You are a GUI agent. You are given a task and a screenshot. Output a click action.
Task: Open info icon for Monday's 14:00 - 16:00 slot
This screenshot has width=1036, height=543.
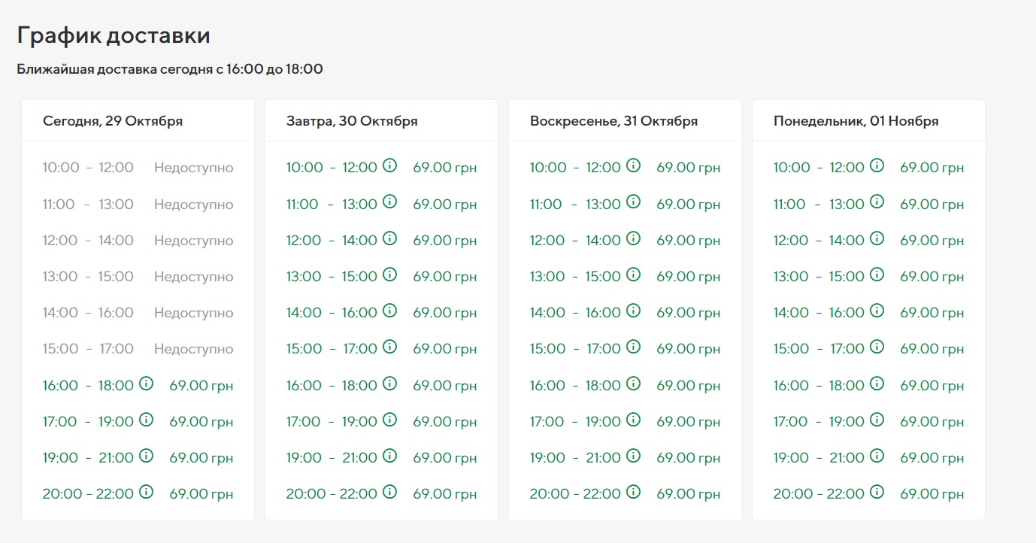tap(877, 311)
